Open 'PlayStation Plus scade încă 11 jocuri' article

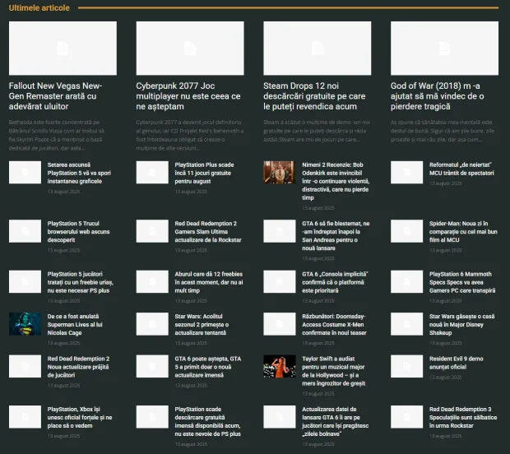pyautogui.click(x=204, y=173)
